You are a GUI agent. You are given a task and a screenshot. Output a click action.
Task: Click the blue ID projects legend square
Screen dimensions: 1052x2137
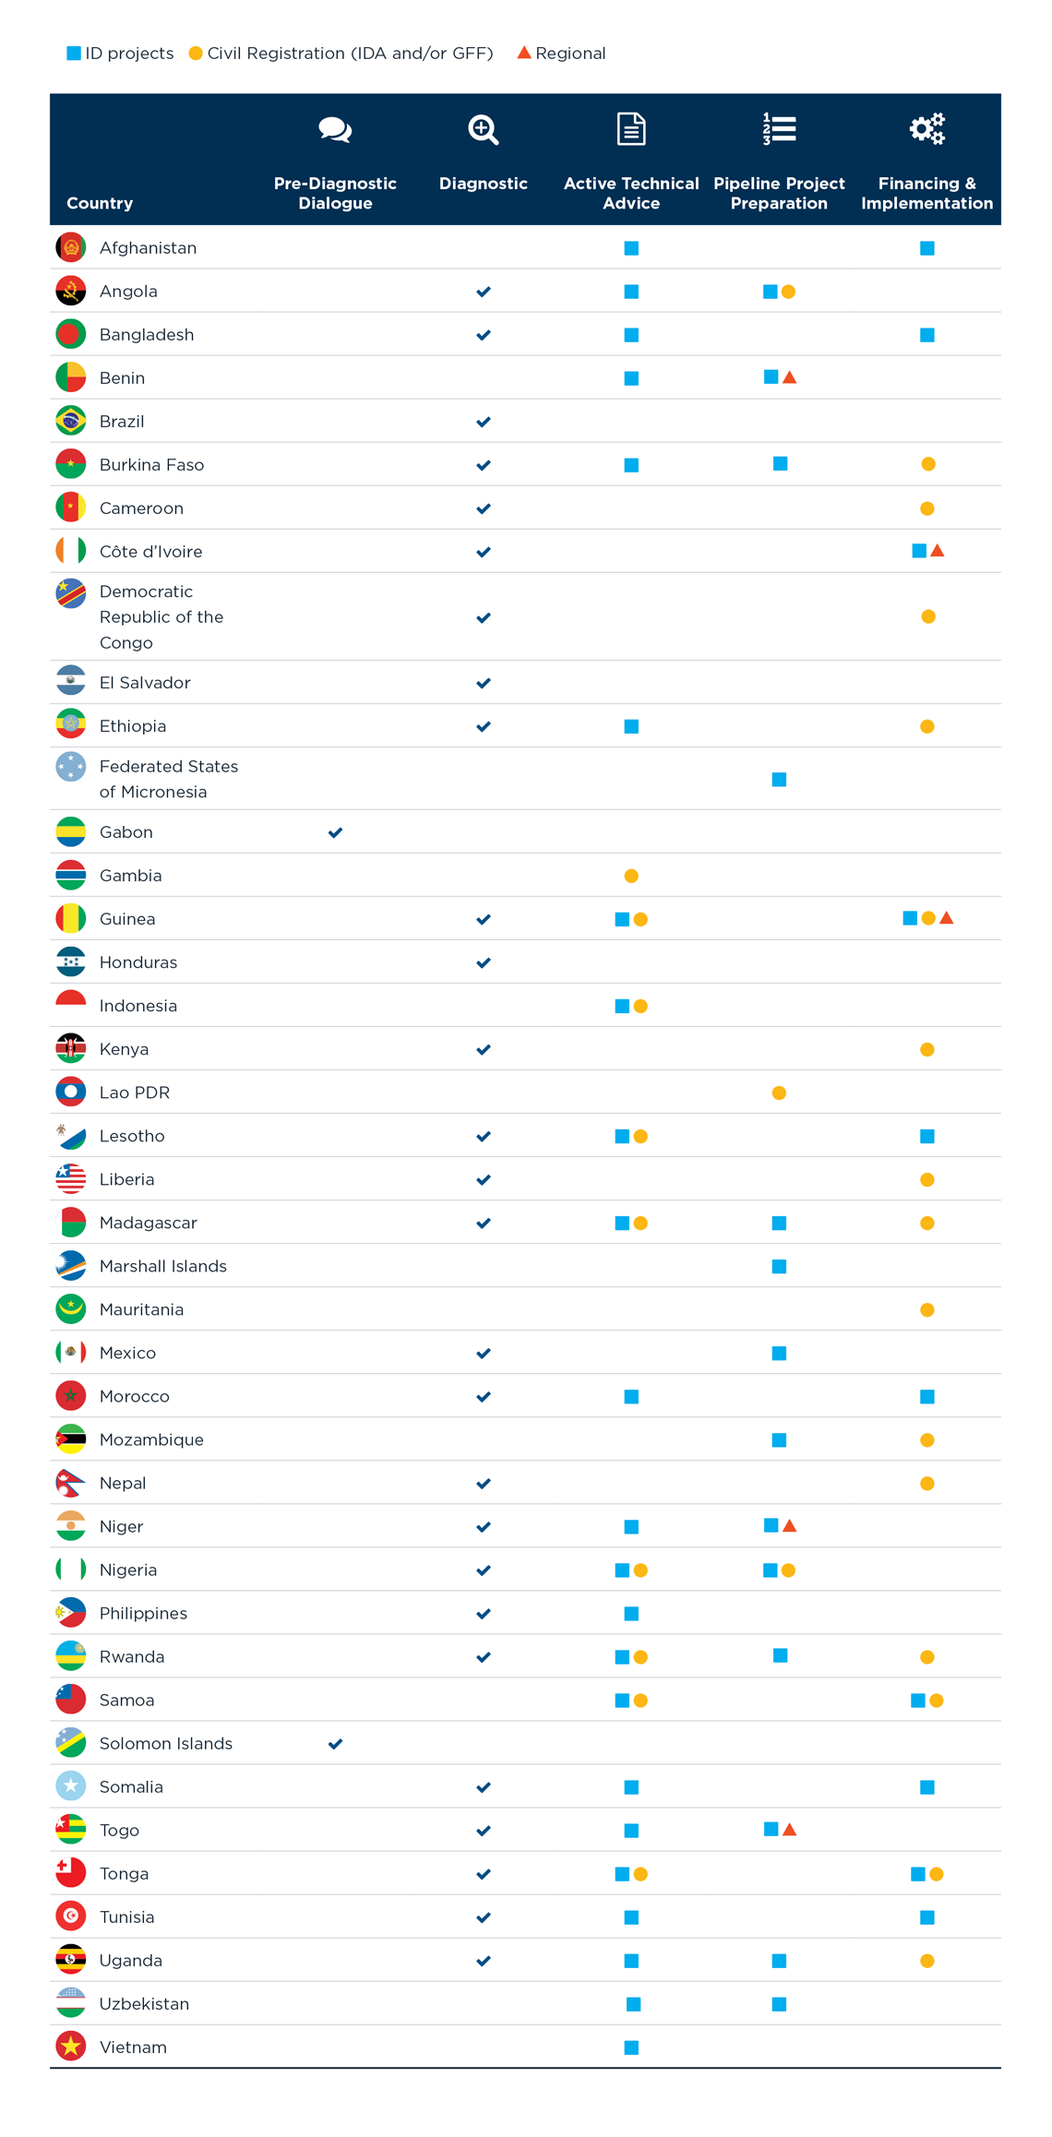tap(74, 54)
